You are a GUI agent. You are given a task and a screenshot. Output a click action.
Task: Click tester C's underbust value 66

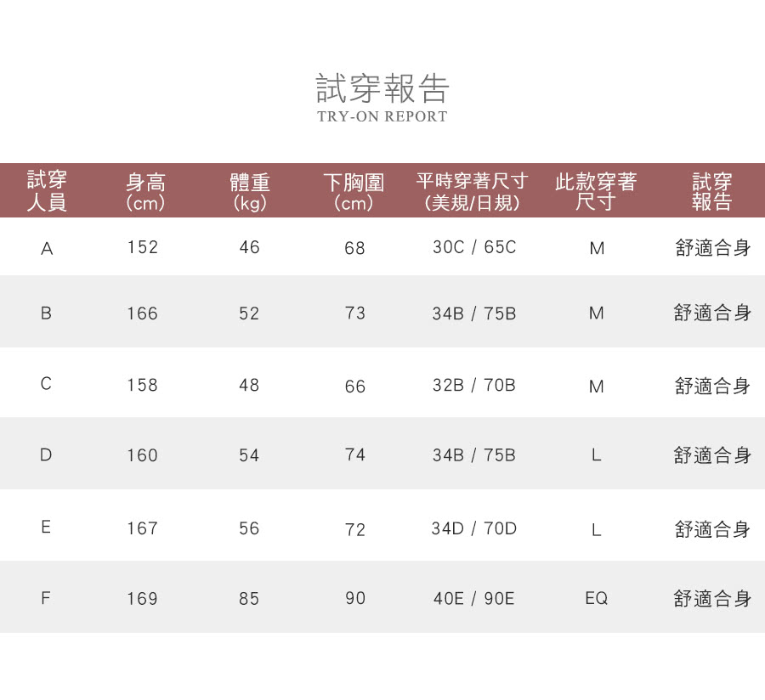tap(355, 387)
